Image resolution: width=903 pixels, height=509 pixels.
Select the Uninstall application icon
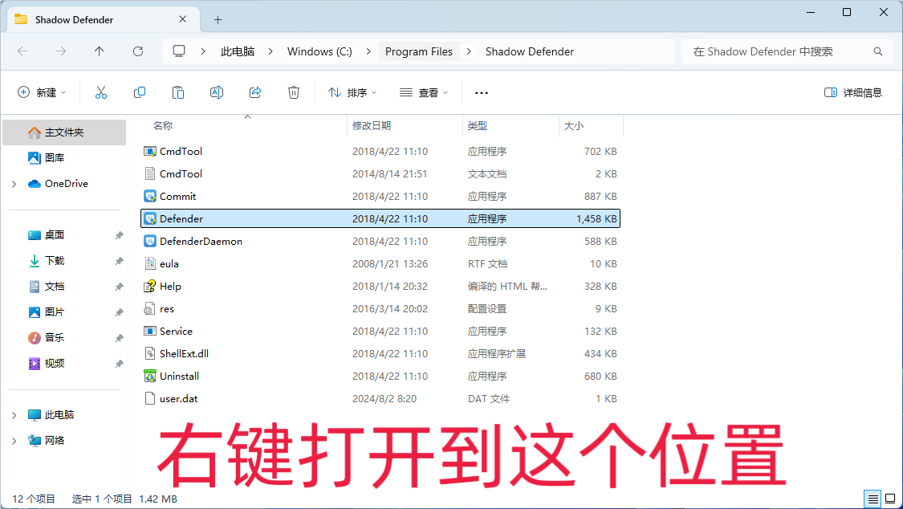point(150,376)
